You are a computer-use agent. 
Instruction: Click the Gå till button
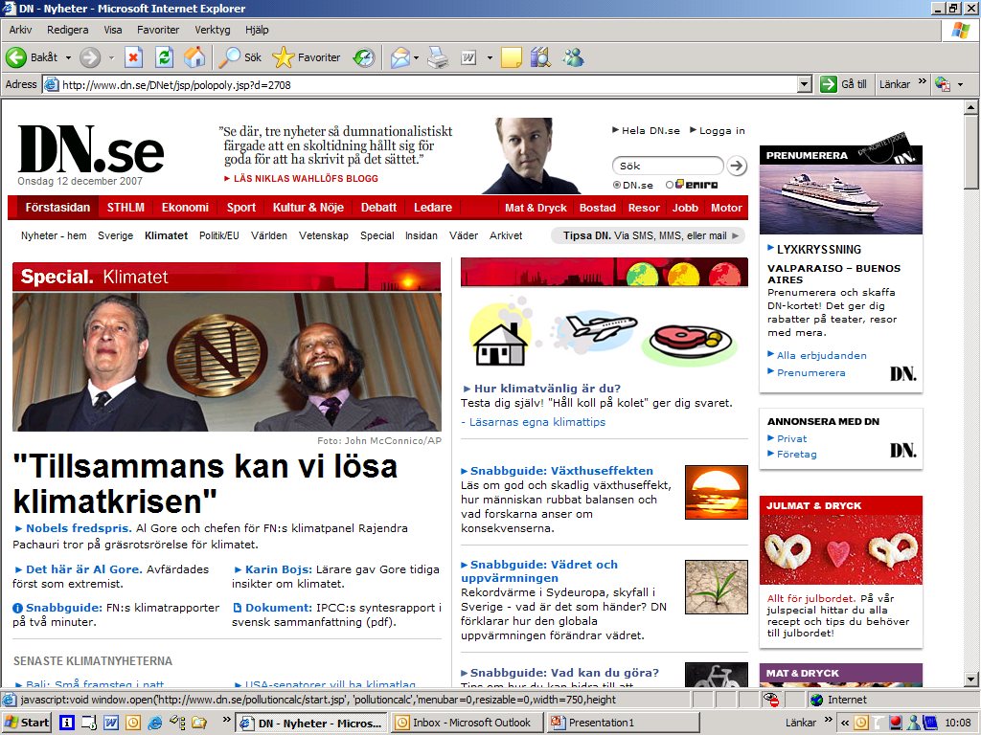click(x=844, y=84)
